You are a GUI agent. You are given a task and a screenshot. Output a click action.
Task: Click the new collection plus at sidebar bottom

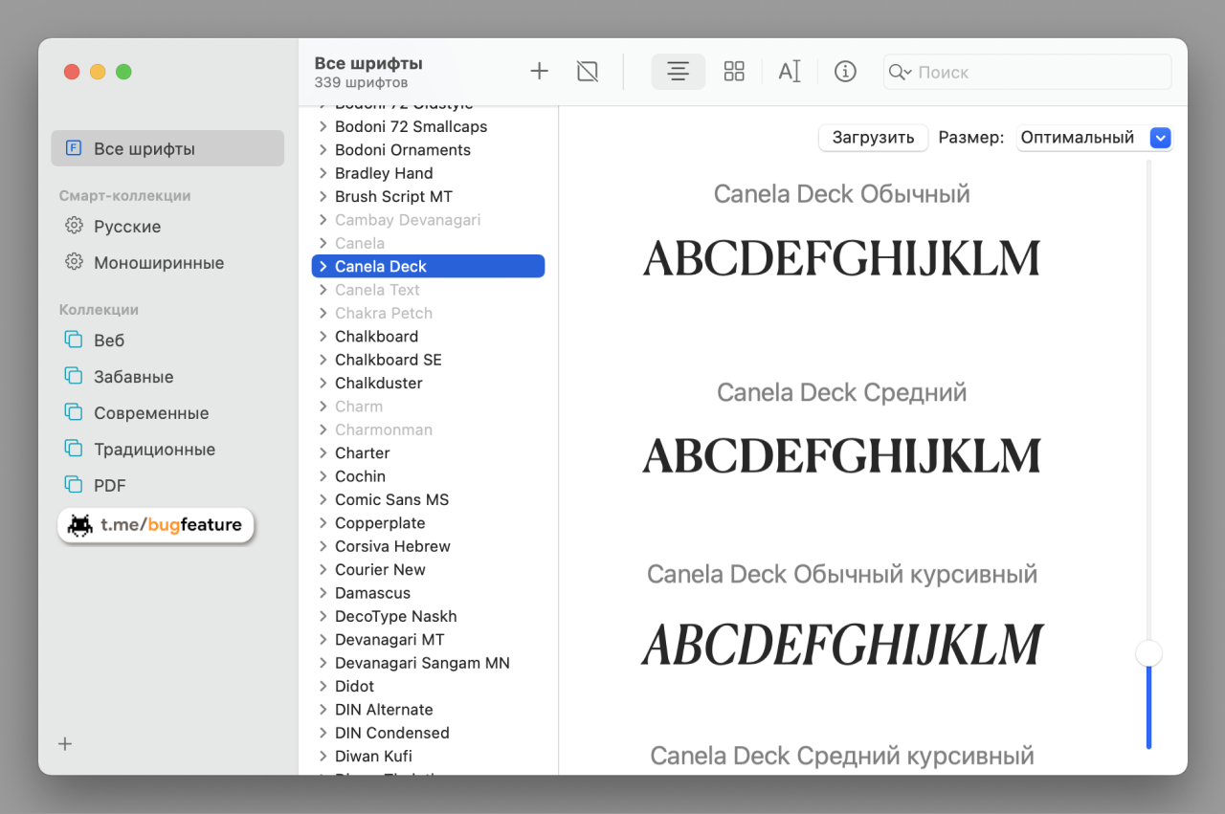(x=65, y=744)
